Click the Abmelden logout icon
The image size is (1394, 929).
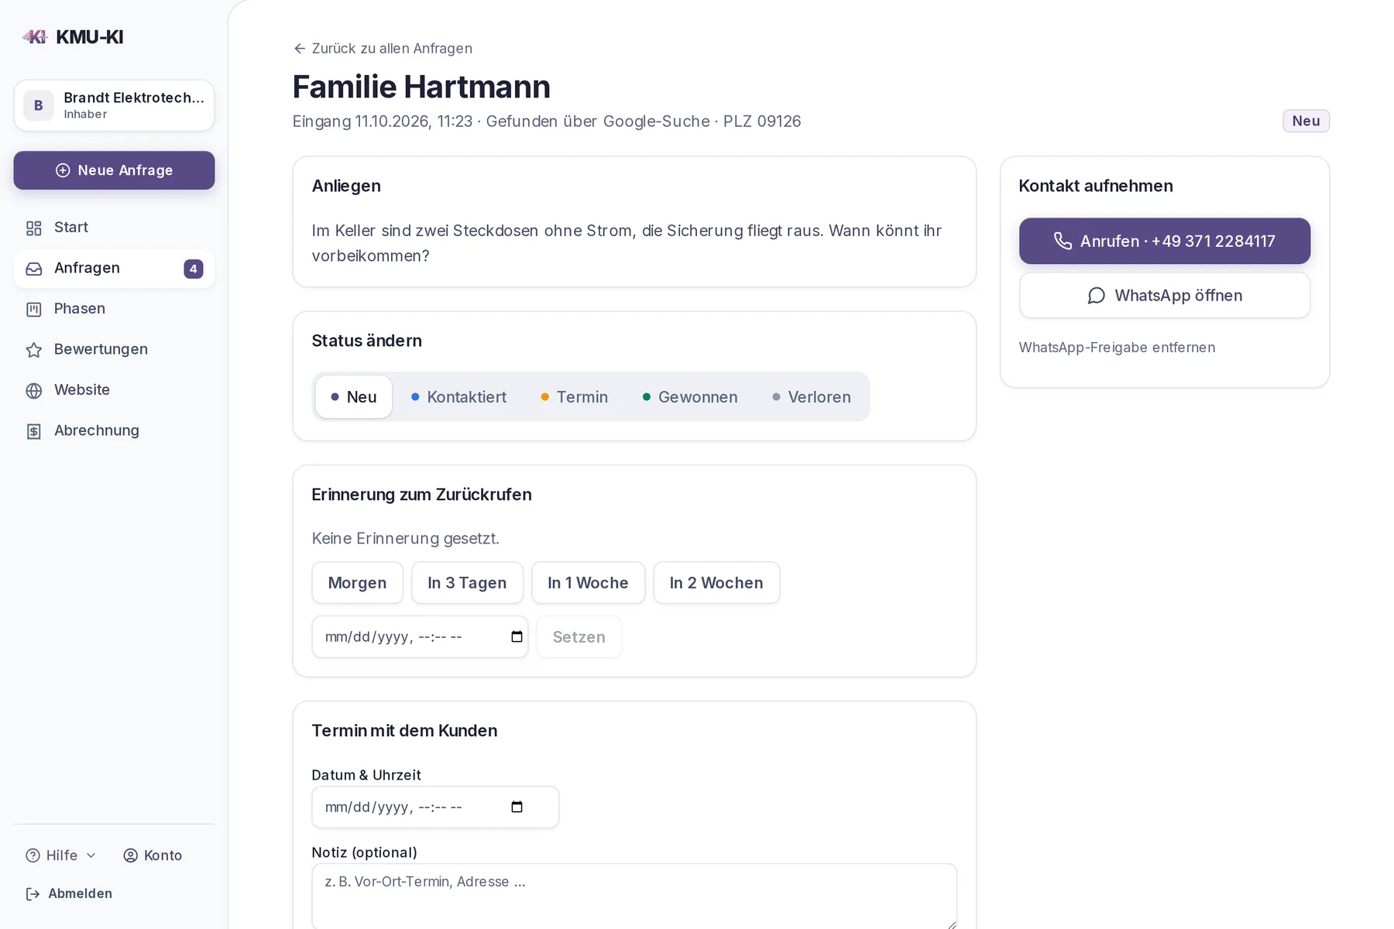(33, 894)
